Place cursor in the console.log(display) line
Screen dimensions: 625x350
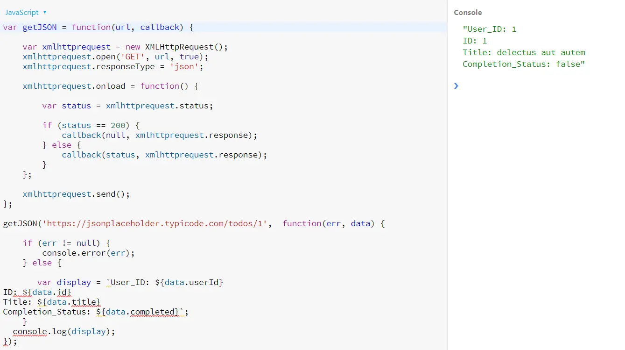click(64, 331)
